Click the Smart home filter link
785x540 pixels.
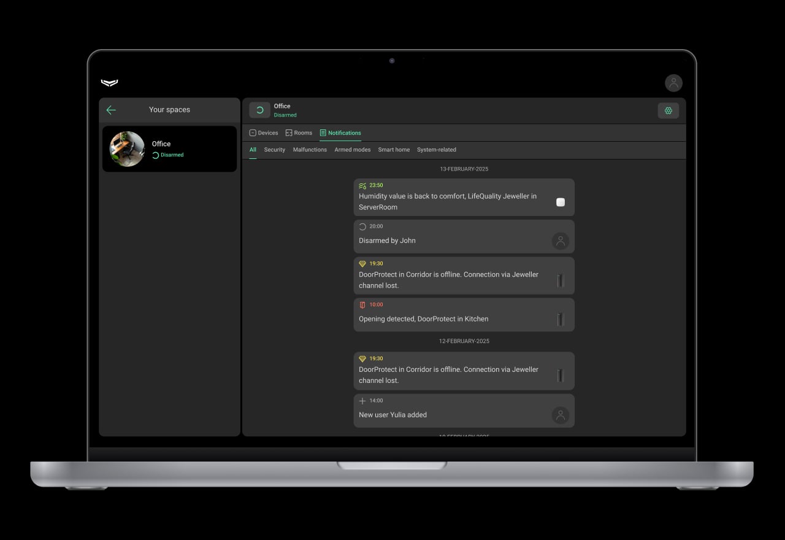394,149
